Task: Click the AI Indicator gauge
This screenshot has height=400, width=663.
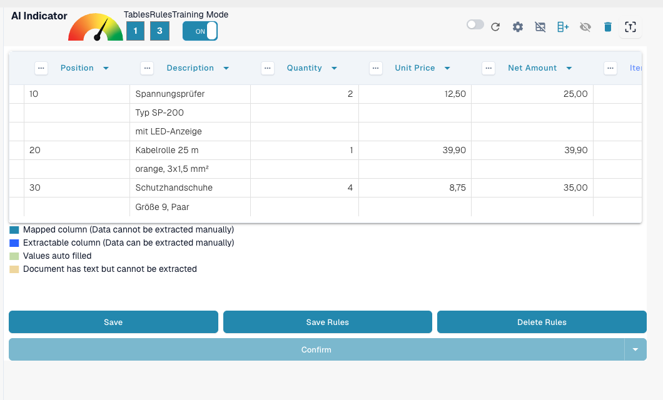Action: tap(96, 27)
